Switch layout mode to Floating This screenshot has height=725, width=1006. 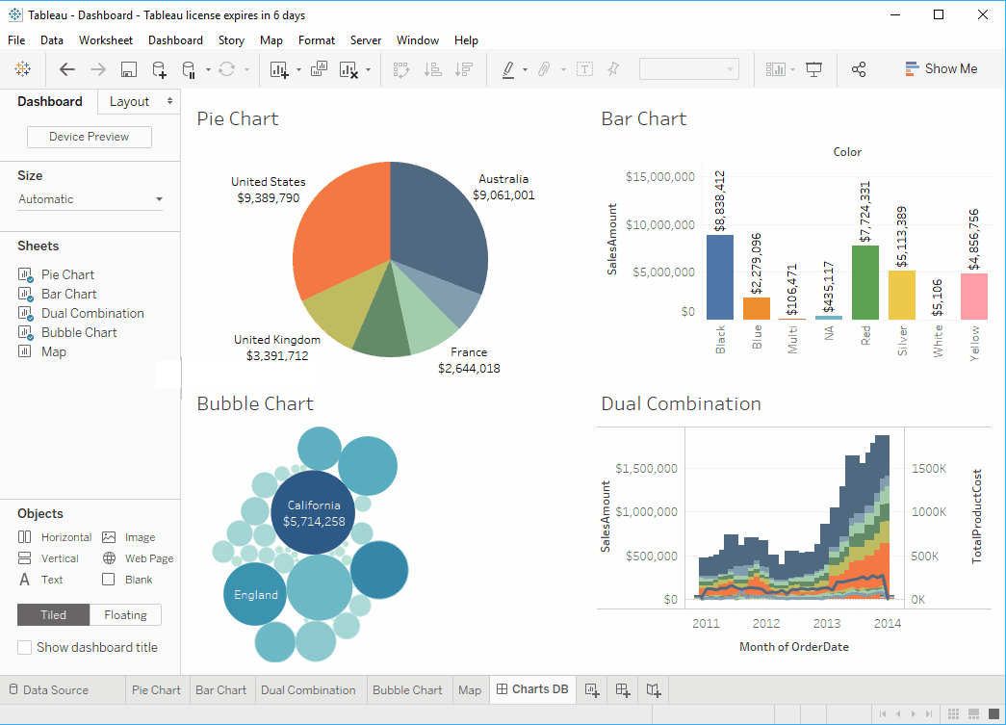pos(125,614)
